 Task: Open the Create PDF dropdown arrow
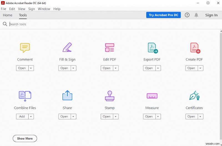tap(200, 68)
